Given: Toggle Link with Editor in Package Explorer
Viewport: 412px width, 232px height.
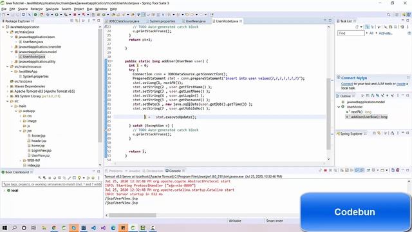Looking at the screenshot, I should tap(77, 21).
